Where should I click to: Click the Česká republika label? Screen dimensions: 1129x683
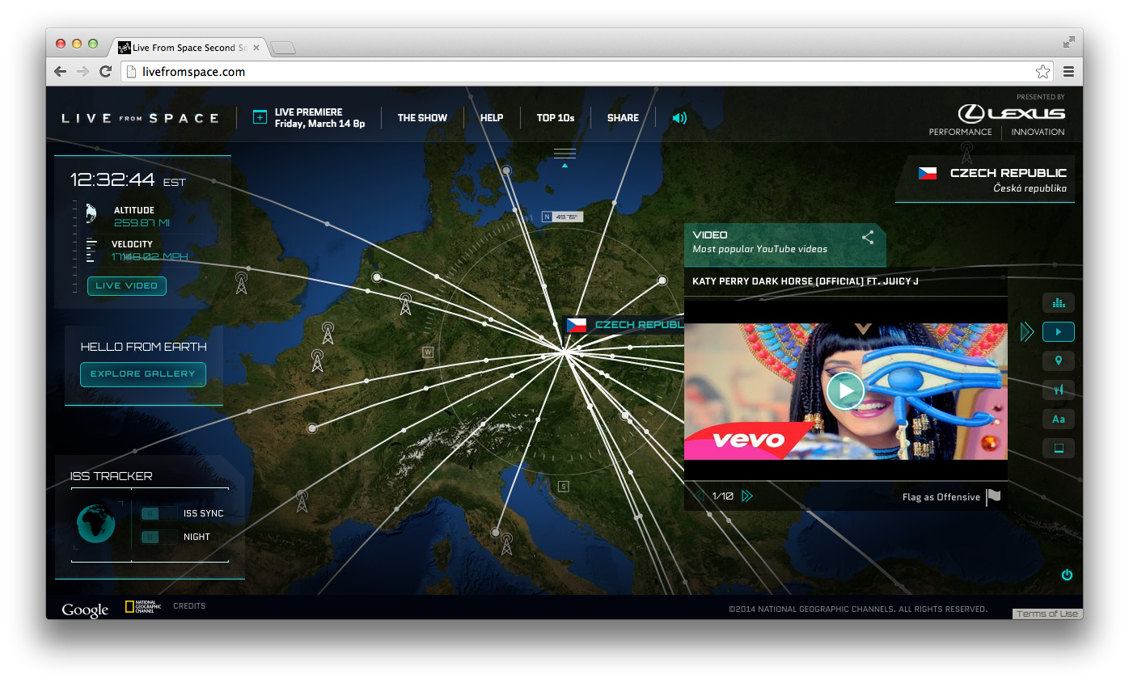pos(1030,188)
